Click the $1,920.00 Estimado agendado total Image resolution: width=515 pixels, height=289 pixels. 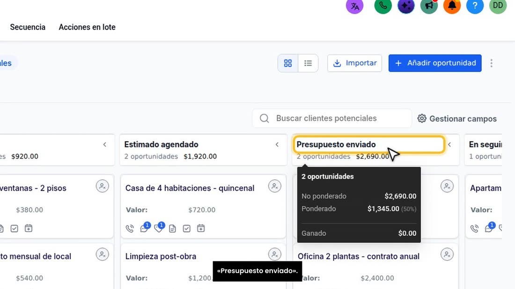click(x=200, y=157)
